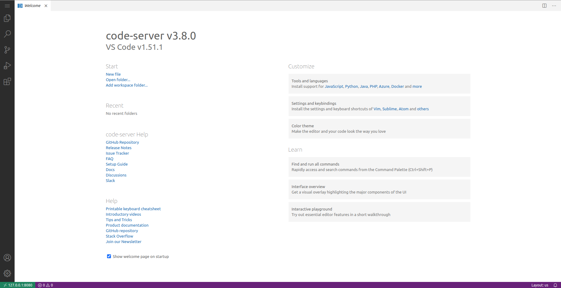Image resolution: width=561 pixels, height=288 pixels.
Task: Toggle Show welcome page on startup checkbox
Action: pyautogui.click(x=109, y=256)
